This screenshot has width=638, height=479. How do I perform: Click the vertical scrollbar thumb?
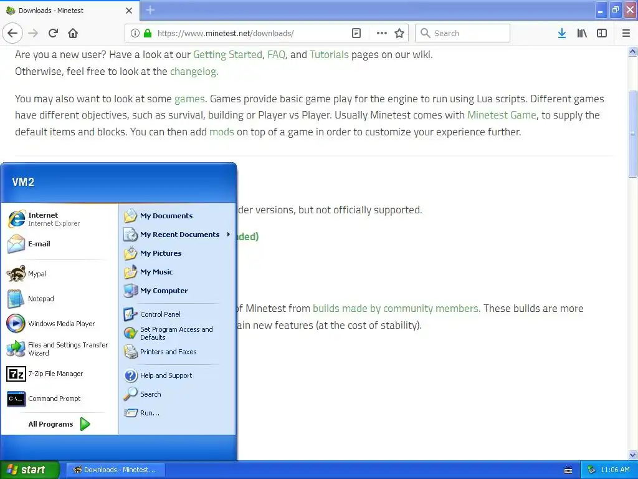(633, 133)
